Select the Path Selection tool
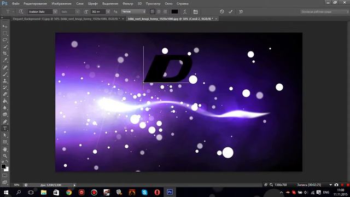The image size is (350, 197). [5, 135]
